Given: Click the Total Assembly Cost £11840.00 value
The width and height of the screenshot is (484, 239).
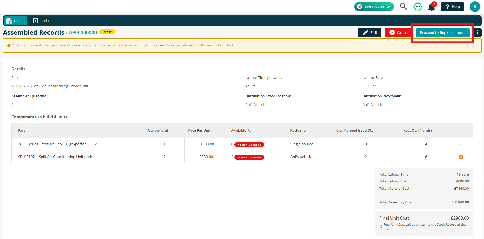Looking at the screenshot, I should (x=460, y=202).
